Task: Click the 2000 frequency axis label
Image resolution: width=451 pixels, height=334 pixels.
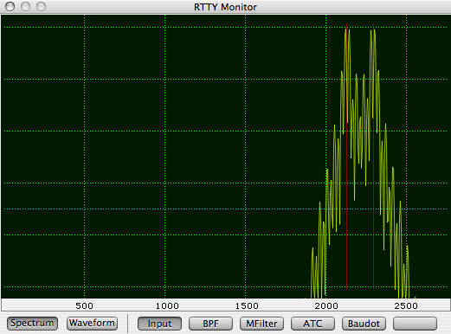Action: point(326,305)
